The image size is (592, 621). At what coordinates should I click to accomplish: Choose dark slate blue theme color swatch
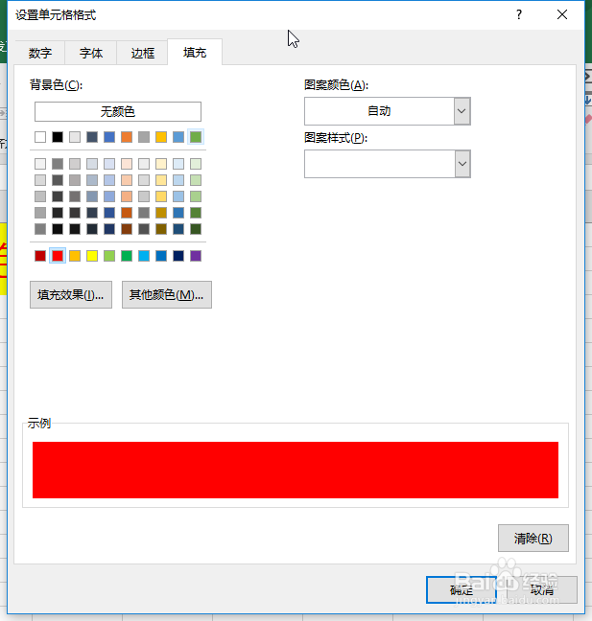tap(92, 137)
